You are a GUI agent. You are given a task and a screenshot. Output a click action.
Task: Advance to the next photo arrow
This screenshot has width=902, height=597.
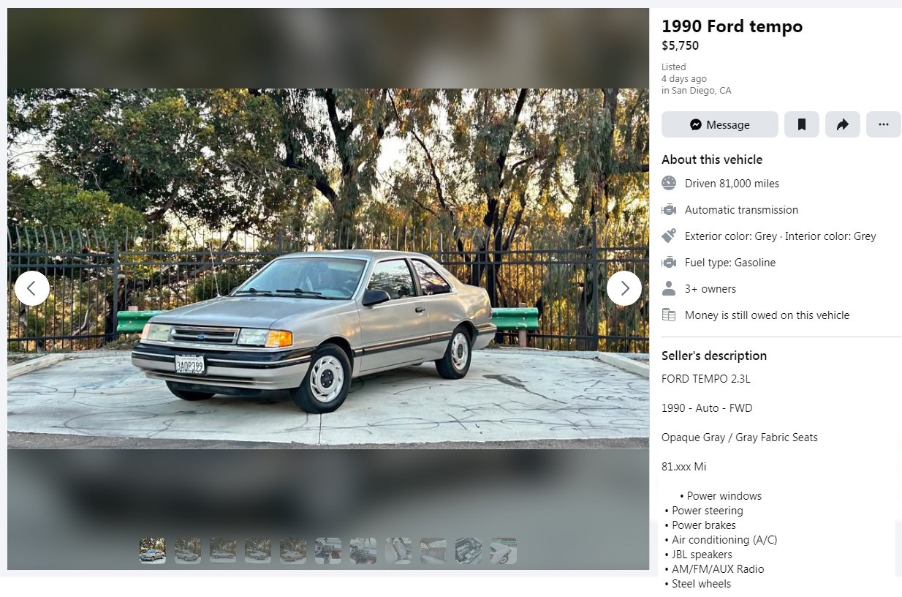(x=624, y=288)
